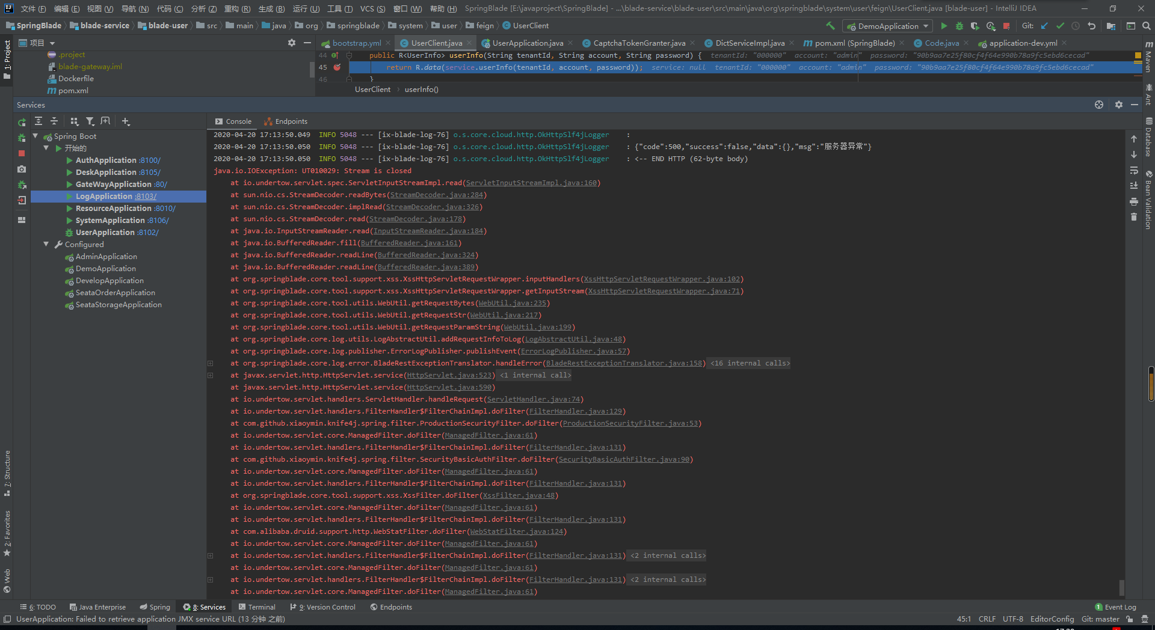Open the :8103/ link of LogApplication

click(x=145, y=196)
